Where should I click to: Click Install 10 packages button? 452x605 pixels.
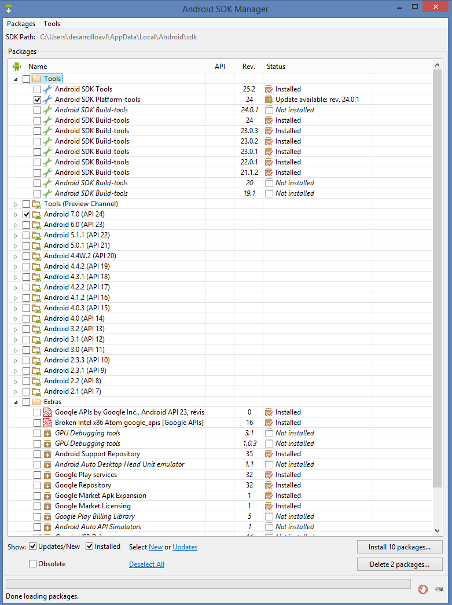tap(399, 547)
